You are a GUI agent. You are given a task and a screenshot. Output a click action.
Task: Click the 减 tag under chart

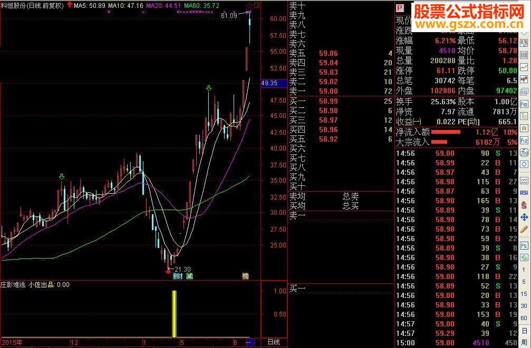189,276
